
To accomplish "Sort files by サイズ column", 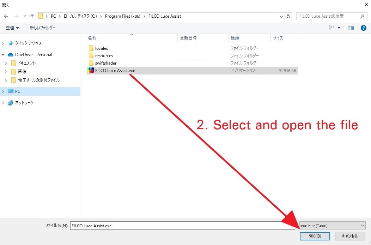I will [278, 38].
